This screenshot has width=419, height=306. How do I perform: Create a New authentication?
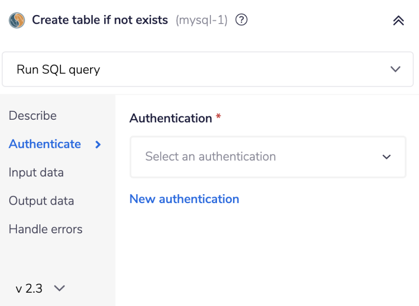coord(184,199)
